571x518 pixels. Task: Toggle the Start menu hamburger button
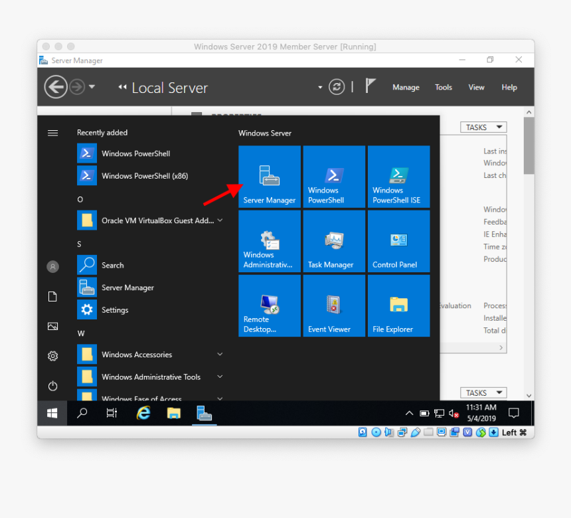point(52,133)
